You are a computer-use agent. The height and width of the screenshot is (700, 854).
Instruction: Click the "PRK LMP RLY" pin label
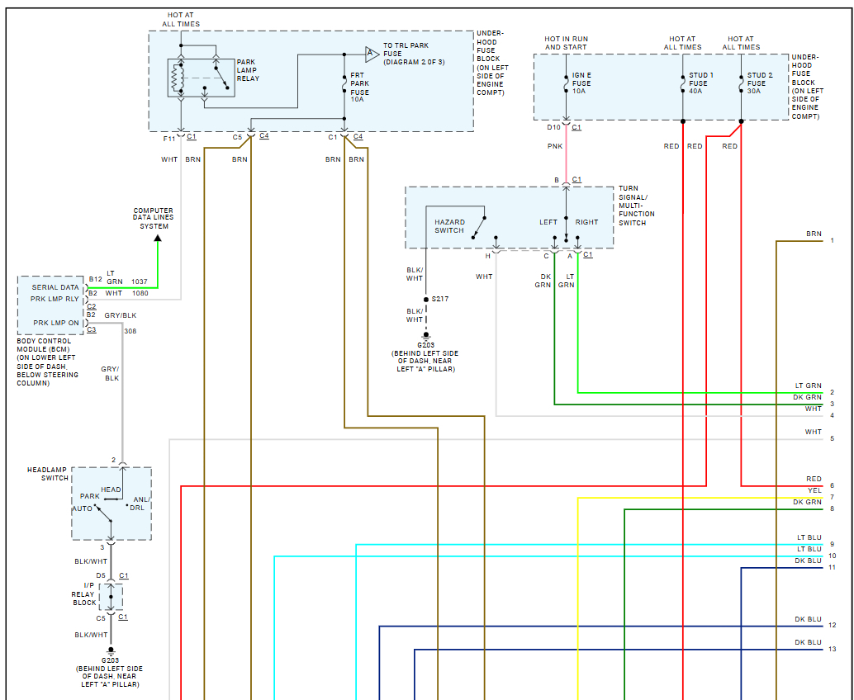(55, 300)
